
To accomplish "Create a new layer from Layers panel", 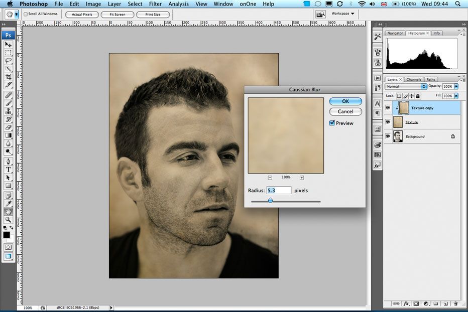I will click(445, 303).
